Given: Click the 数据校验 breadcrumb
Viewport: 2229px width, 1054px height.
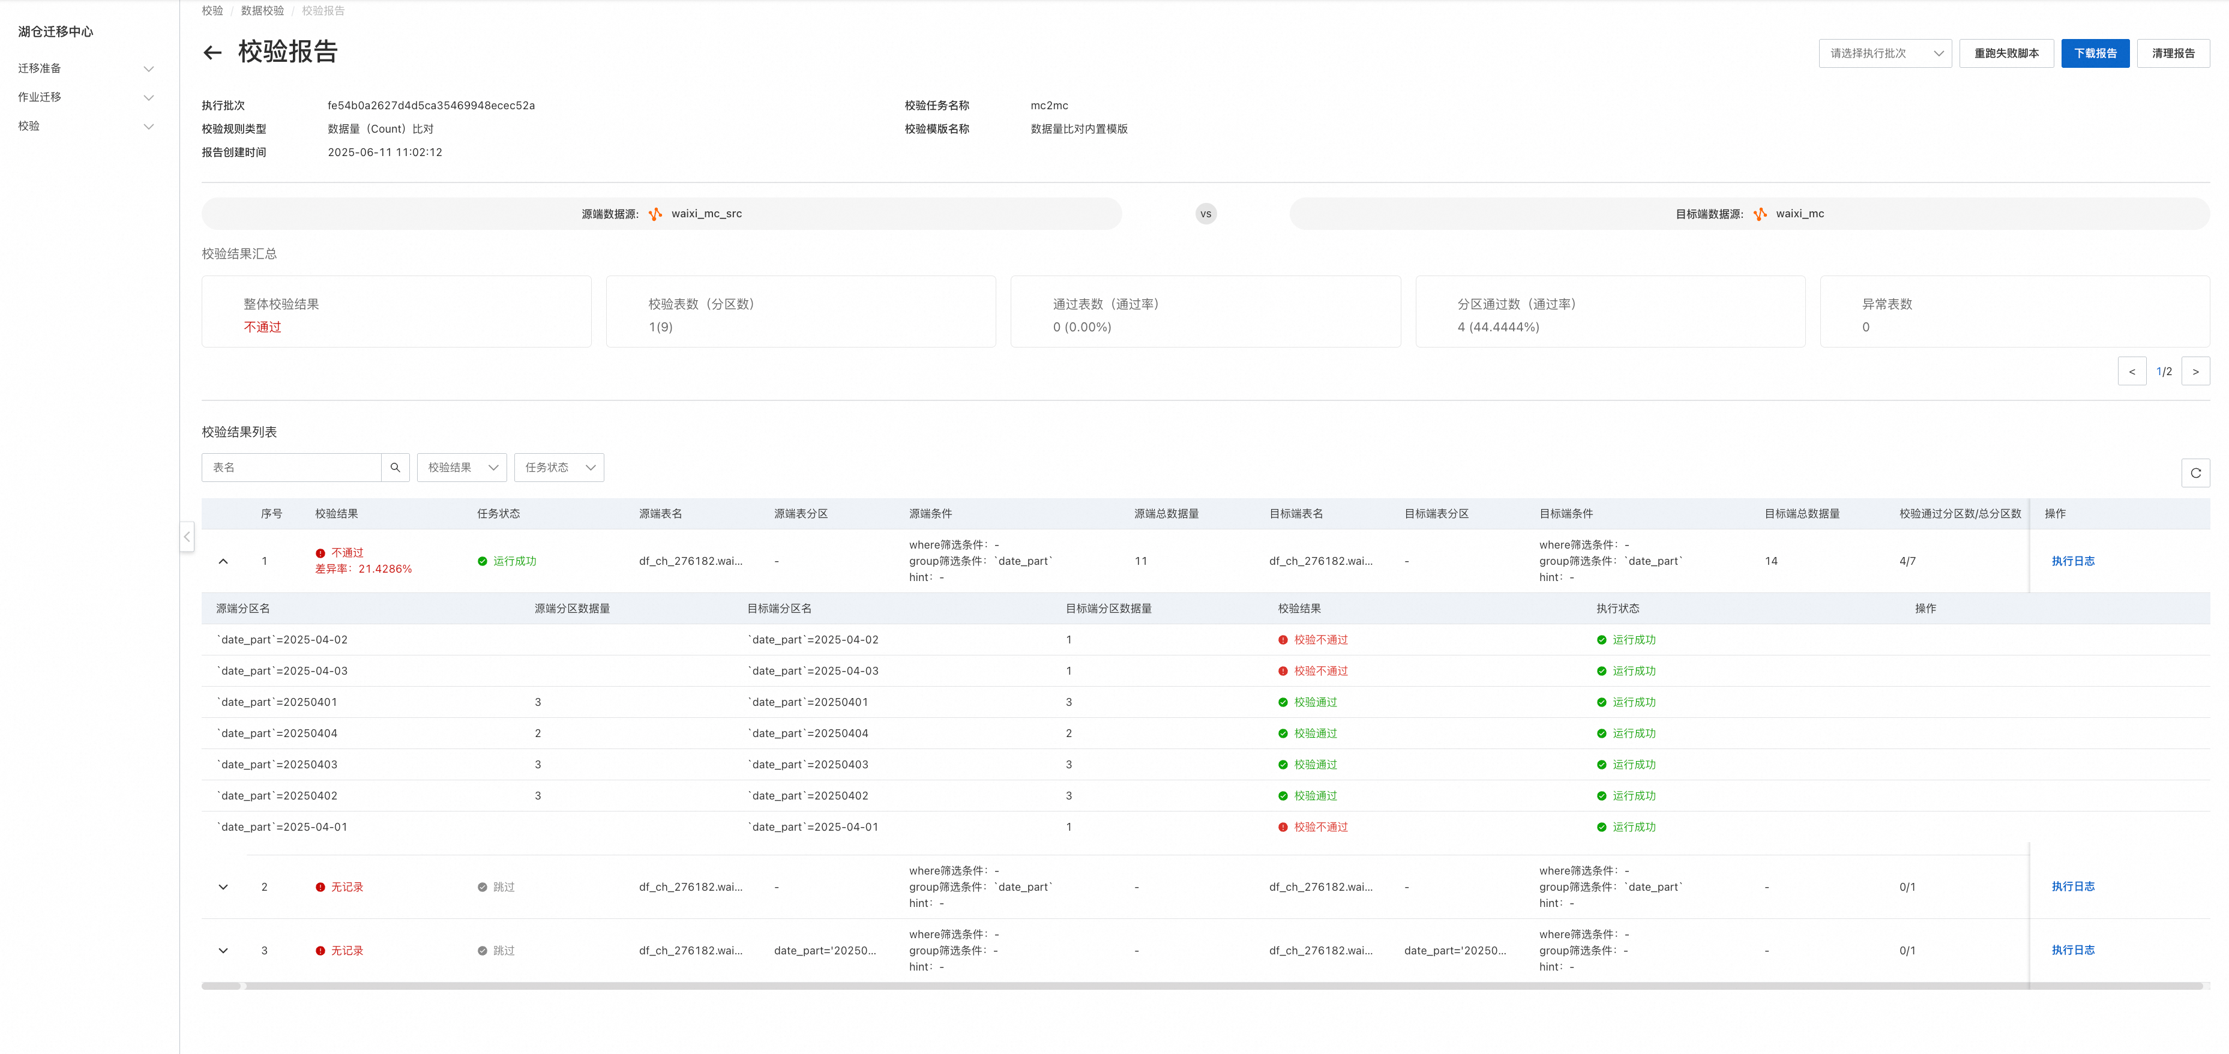Looking at the screenshot, I should [x=262, y=10].
